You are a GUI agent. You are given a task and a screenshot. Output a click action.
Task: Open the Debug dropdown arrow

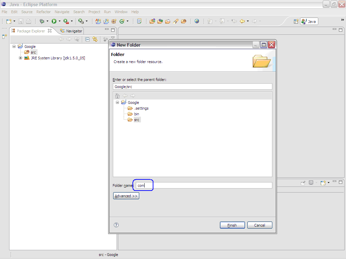(x=47, y=21)
